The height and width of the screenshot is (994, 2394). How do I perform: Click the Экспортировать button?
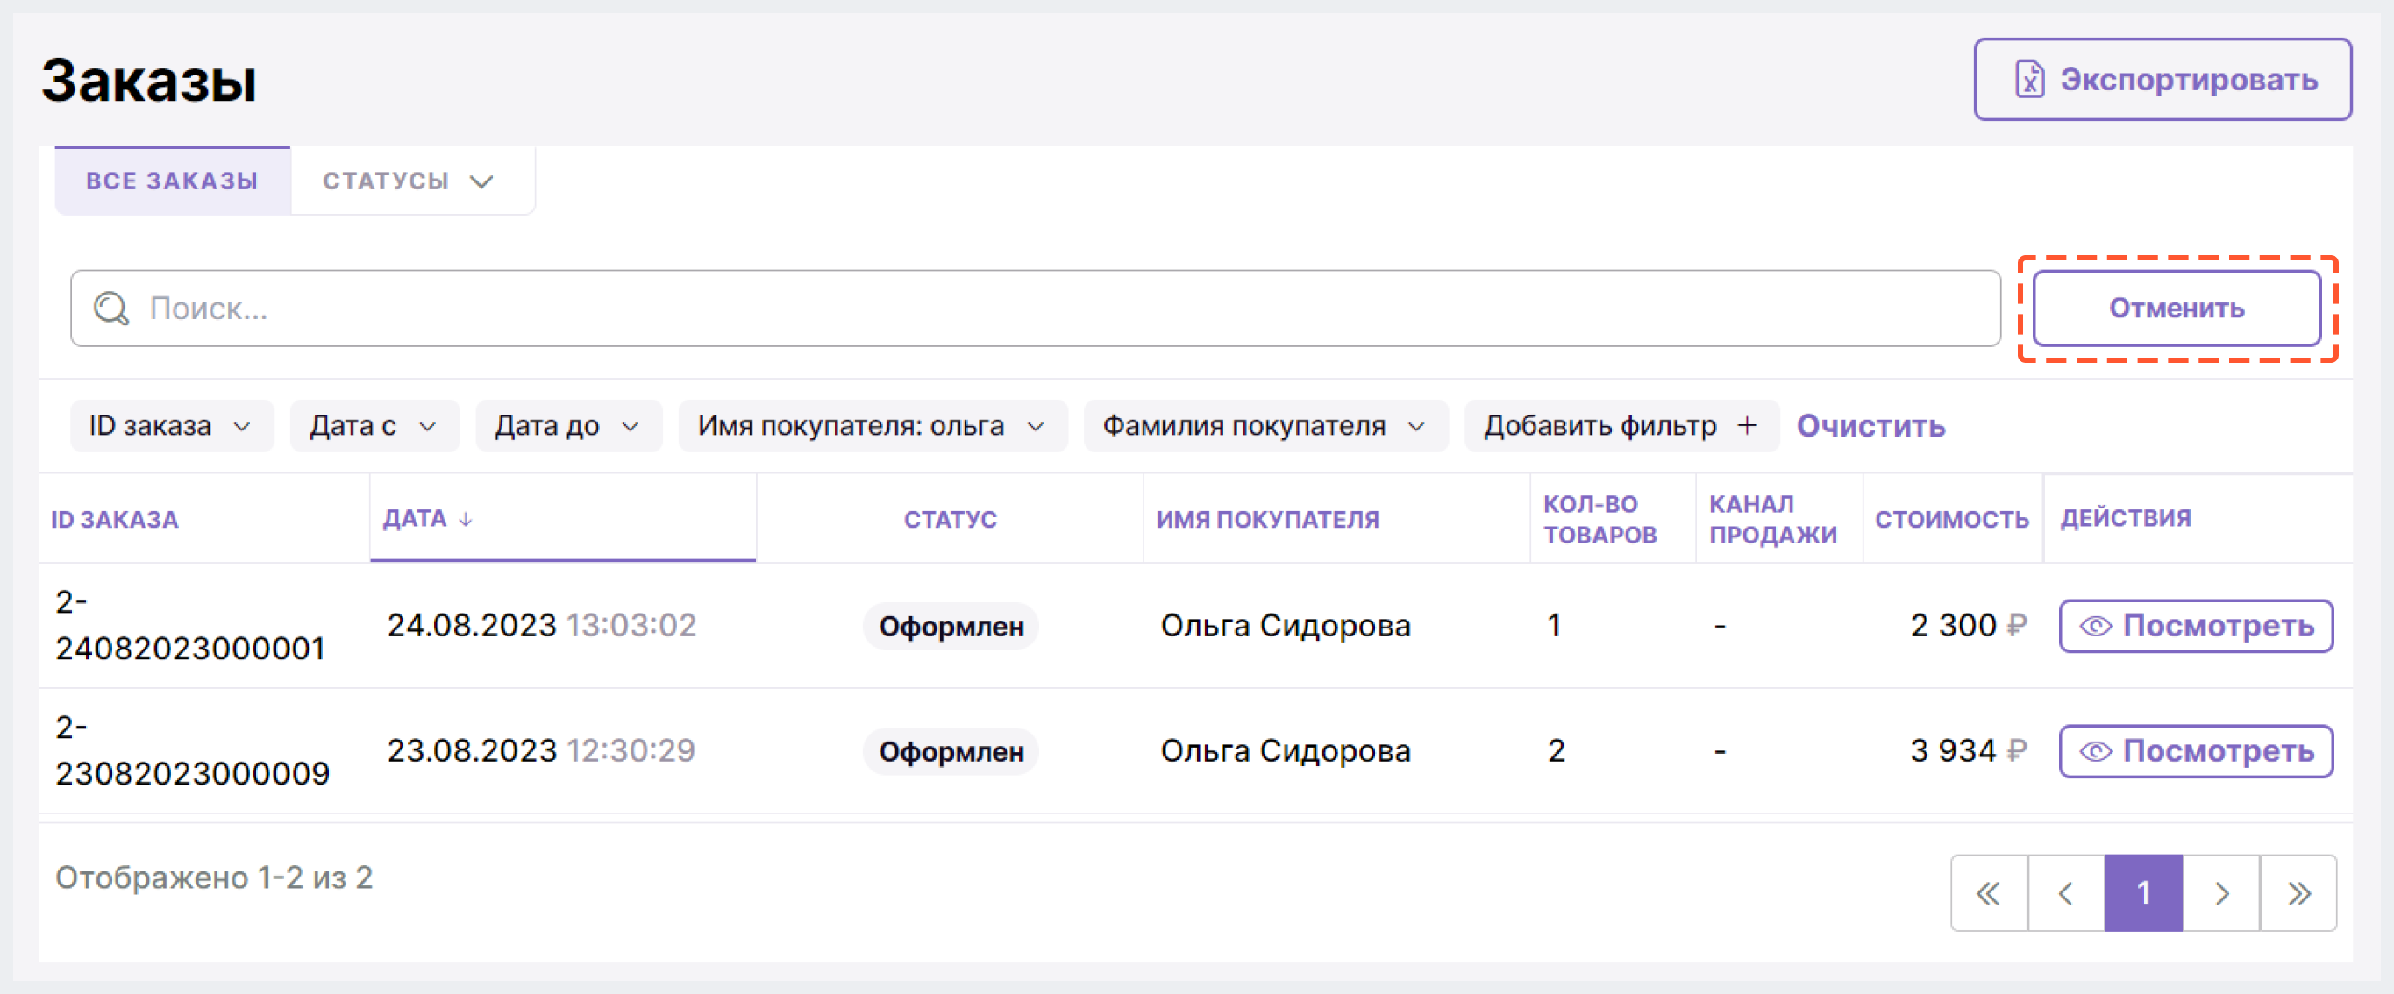[x=2162, y=79]
